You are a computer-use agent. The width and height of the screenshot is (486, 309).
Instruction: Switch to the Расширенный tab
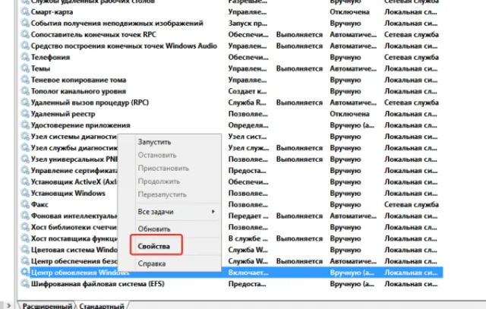click(x=47, y=306)
